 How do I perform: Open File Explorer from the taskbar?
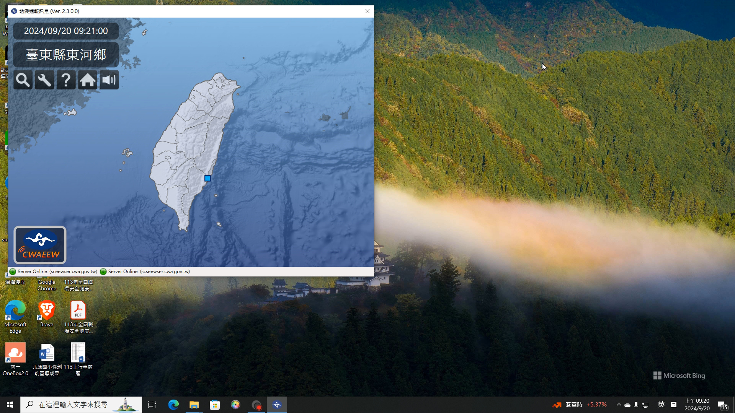194,405
